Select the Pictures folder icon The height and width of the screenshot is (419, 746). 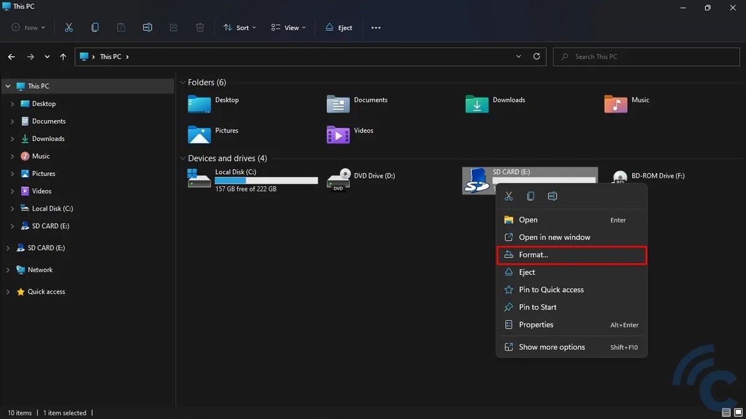pyautogui.click(x=200, y=134)
